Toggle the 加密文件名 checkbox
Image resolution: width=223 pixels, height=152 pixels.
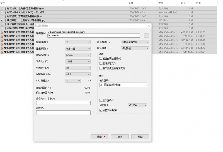coord(101,110)
